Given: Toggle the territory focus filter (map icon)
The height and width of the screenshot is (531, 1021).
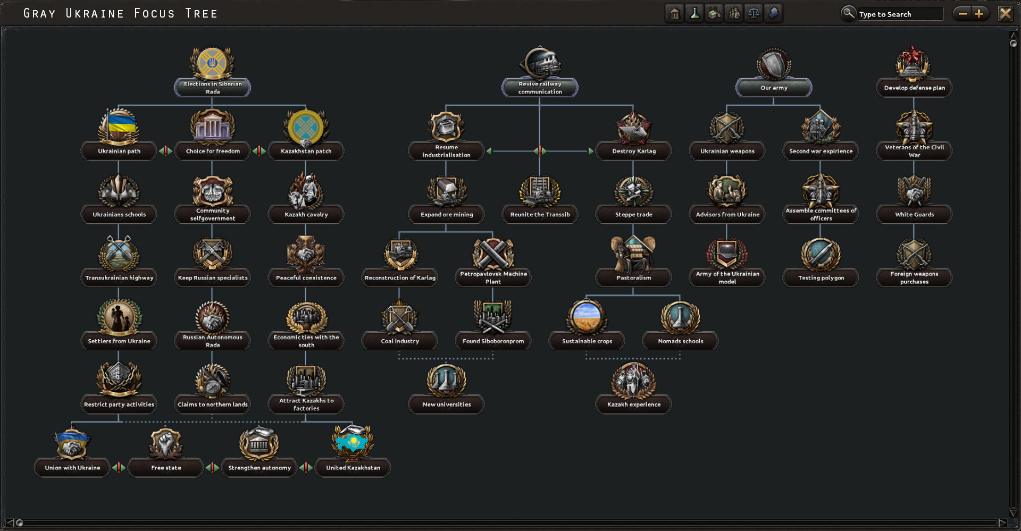Looking at the screenshot, I should coord(773,13).
